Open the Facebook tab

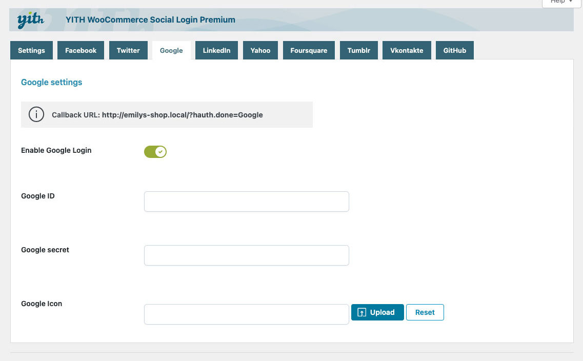[81, 50]
